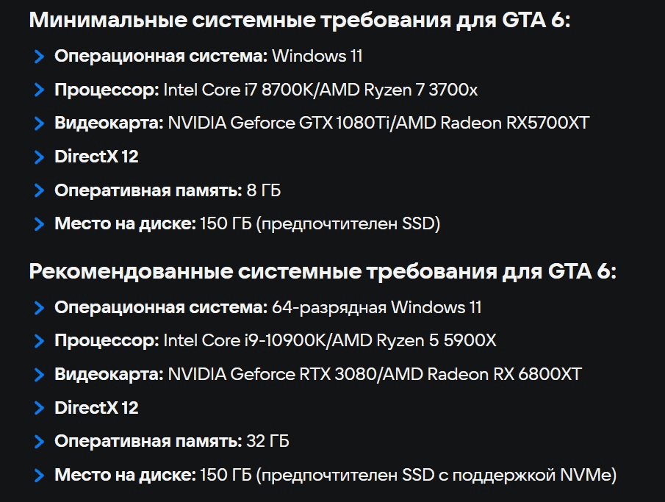Click the chevron beside first DirectX 12 entry
Screen dimensions: 665x502
(x=39, y=157)
